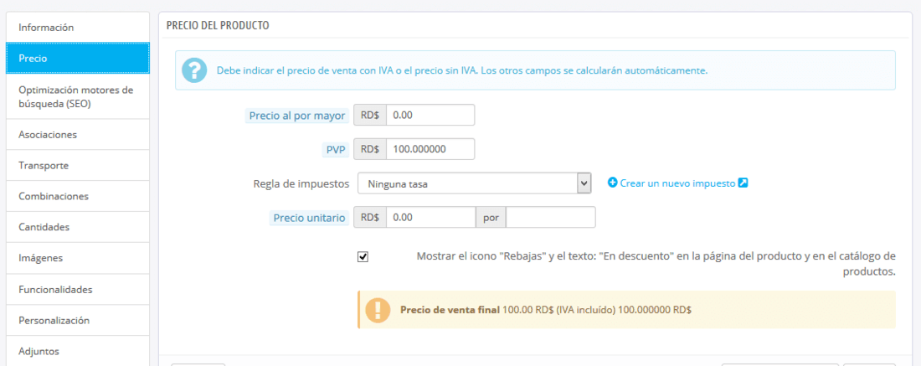The height and width of the screenshot is (366, 921).
Task: Click the Precio unitario amount field
Action: 430,218
